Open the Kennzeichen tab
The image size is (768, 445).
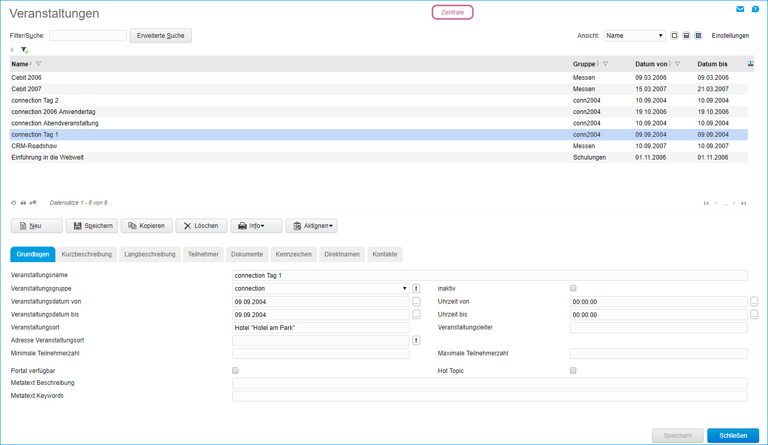coord(294,254)
